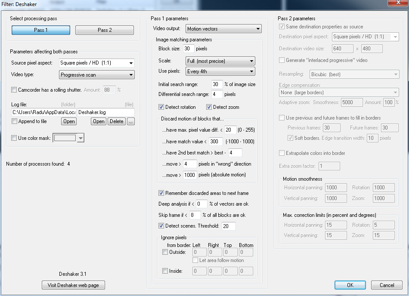Open the color mask swatch picker
This screenshot has width=409, height=296.
click(68, 138)
